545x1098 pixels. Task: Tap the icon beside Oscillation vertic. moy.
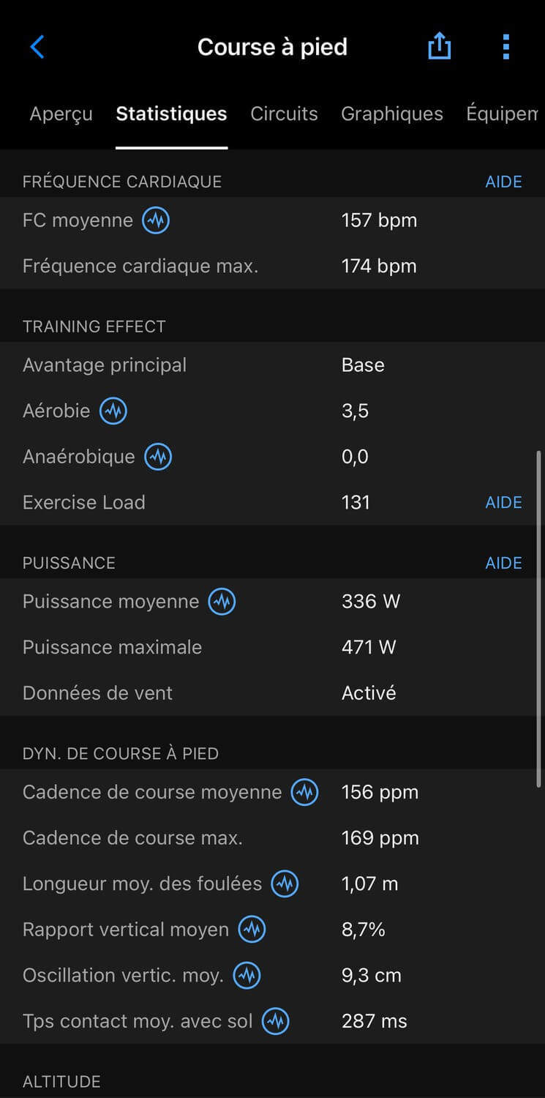click(247, 975)
